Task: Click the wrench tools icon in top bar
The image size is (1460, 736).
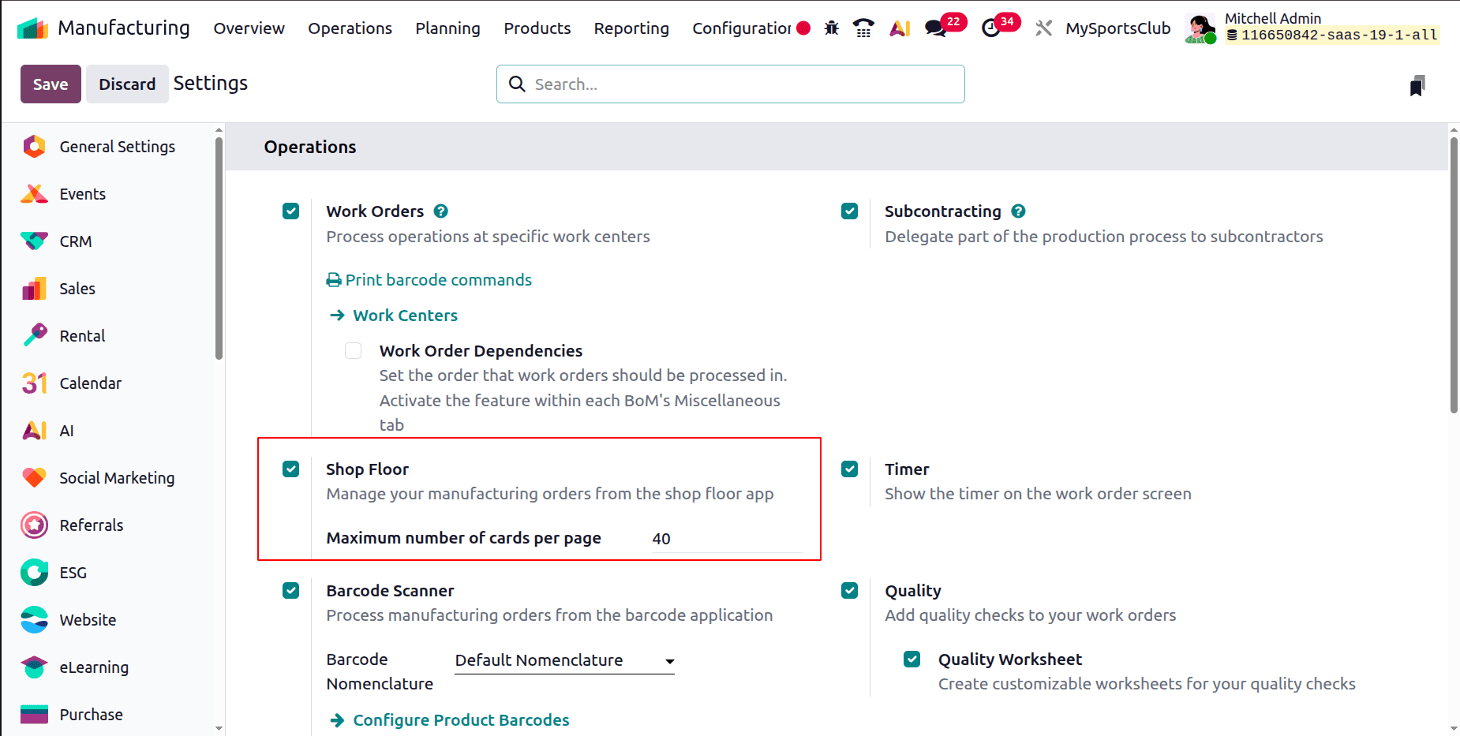Action: pos(1043,28)
